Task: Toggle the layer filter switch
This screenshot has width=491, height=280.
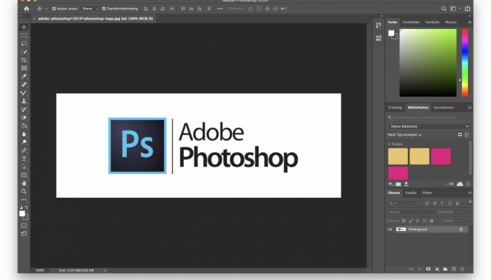Action: [x=470, y=202]
